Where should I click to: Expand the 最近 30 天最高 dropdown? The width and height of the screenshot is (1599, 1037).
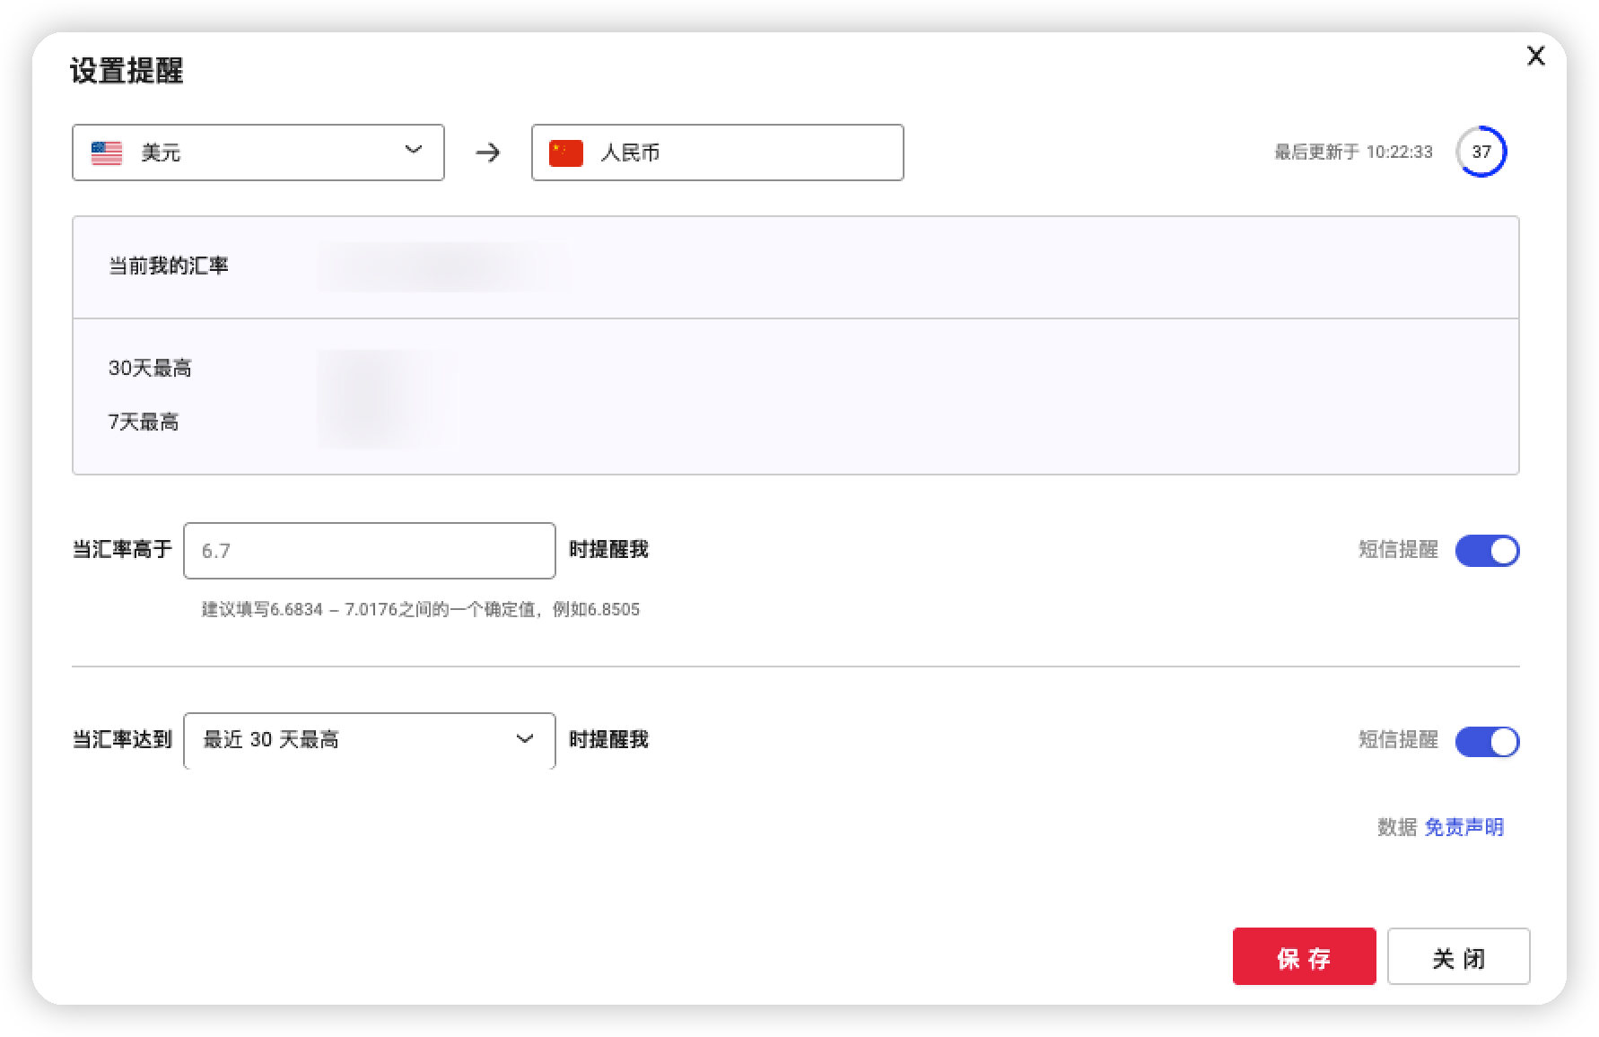(x=369, y=740)
